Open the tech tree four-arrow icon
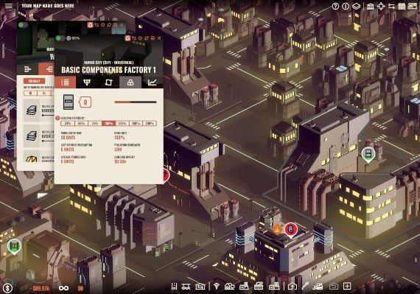 (x=381, y=6)
